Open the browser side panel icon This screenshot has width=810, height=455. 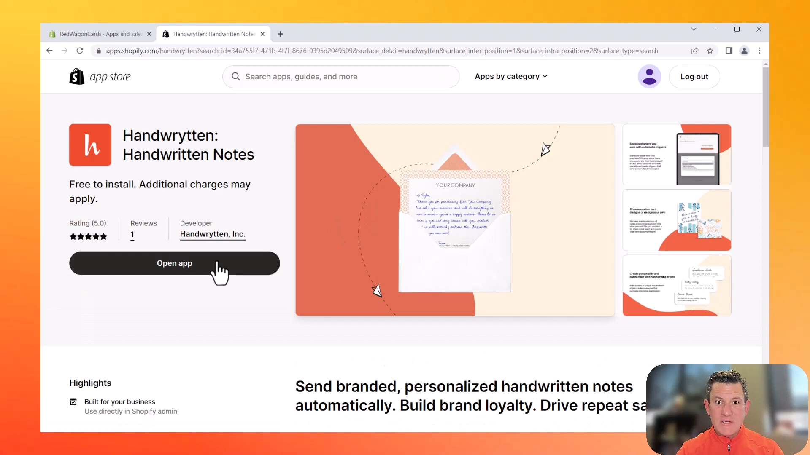pos(729,51)
